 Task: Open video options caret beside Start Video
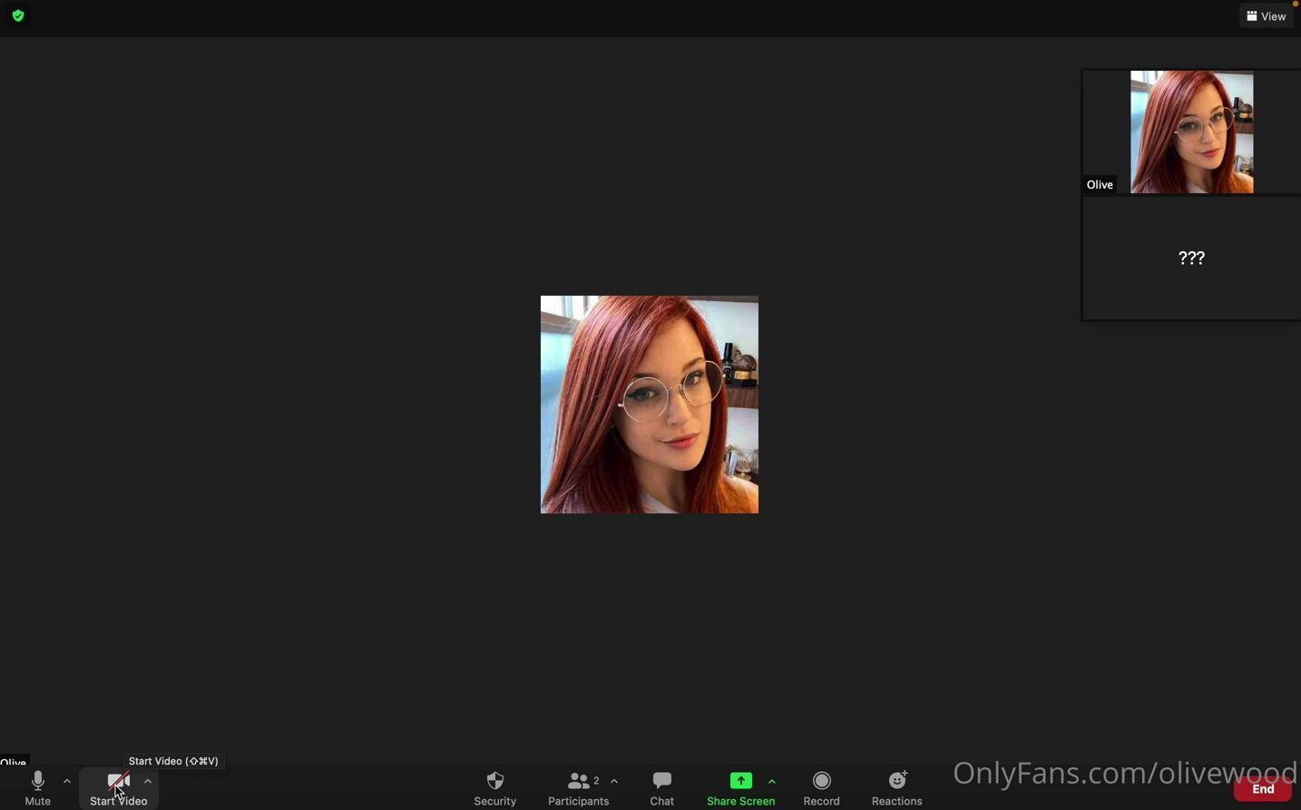coord(148,781)
